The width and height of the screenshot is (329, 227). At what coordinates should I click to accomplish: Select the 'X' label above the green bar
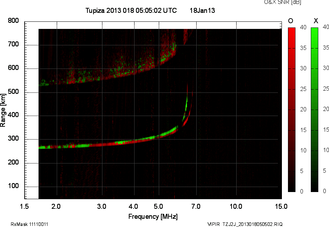click(x=316, y=21)
